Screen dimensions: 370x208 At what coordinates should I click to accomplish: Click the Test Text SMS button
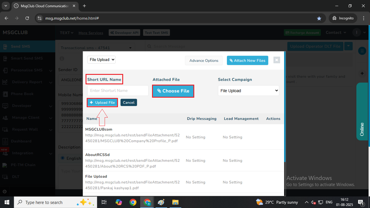[x=156, y=33]
